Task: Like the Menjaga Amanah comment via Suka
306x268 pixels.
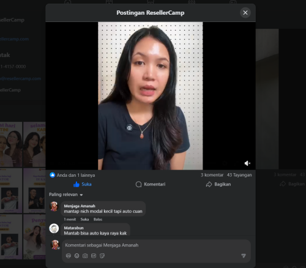Action: tap(84, 220)
